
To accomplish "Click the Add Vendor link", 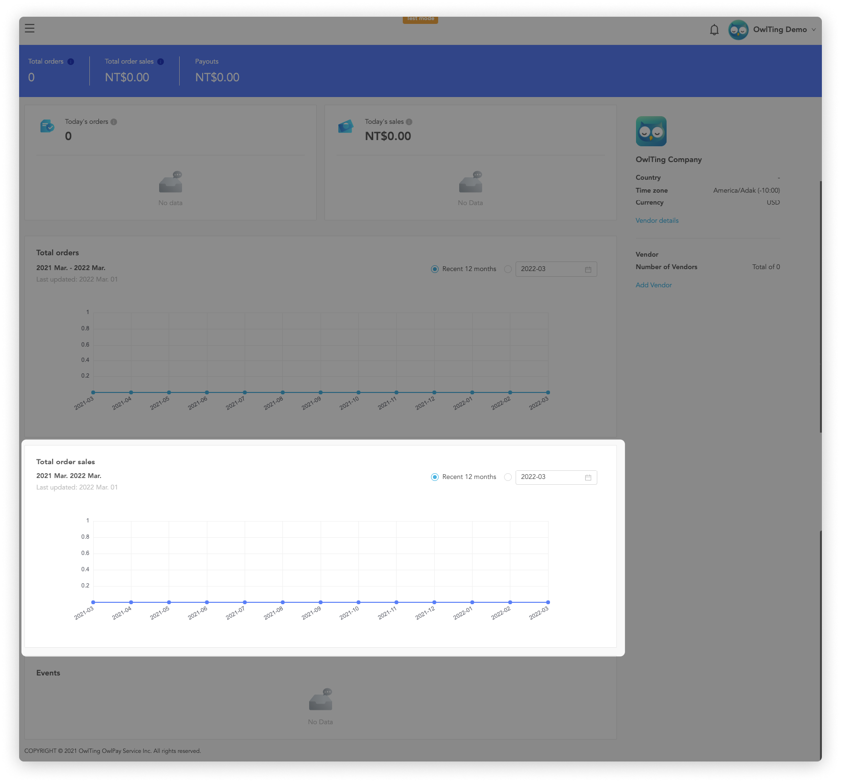I will pyautogui.click(x=653, y=285).
